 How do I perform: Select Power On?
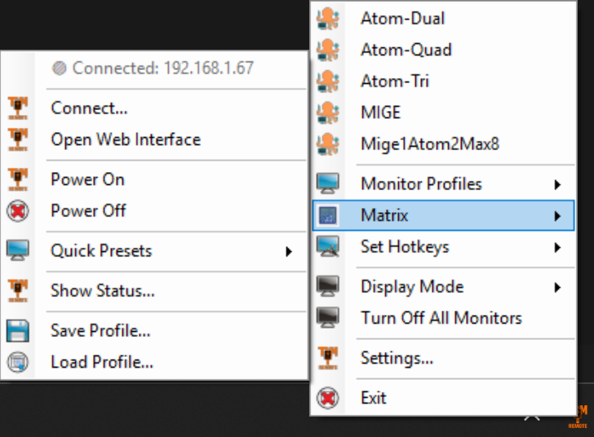point(154,179)
